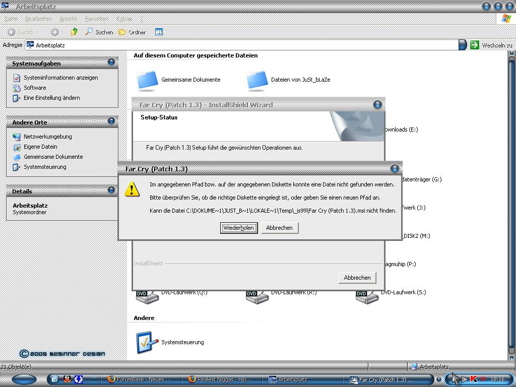Open the Ansicht menu
516x387 pixels.
click(x=68, y=19)
